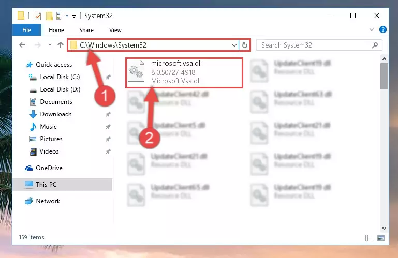398x258 pixels.
Task: Click the pin icon next to Videos
Action: tap(108, 151)
